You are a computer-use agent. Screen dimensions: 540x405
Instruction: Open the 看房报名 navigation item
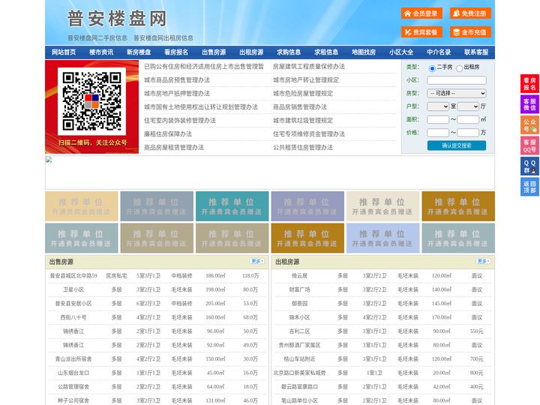[x=176, y=52]
